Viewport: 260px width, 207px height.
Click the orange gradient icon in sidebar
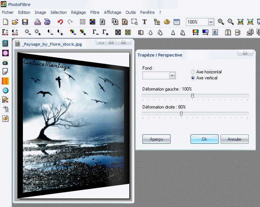click(5, 81)
